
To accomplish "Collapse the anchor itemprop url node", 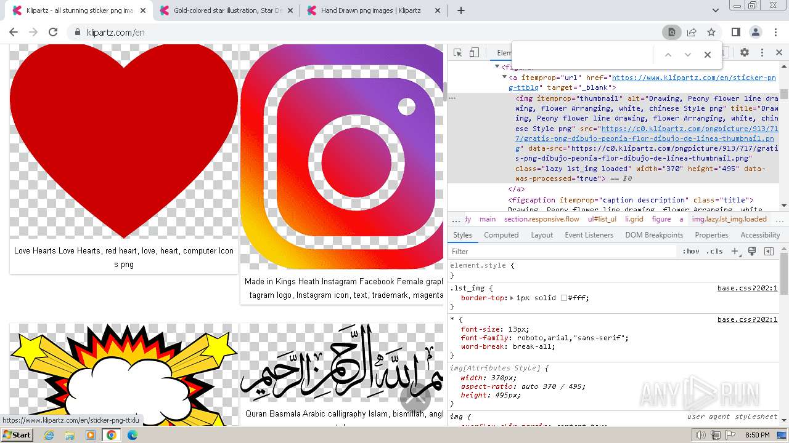I will tap(504, 78).
